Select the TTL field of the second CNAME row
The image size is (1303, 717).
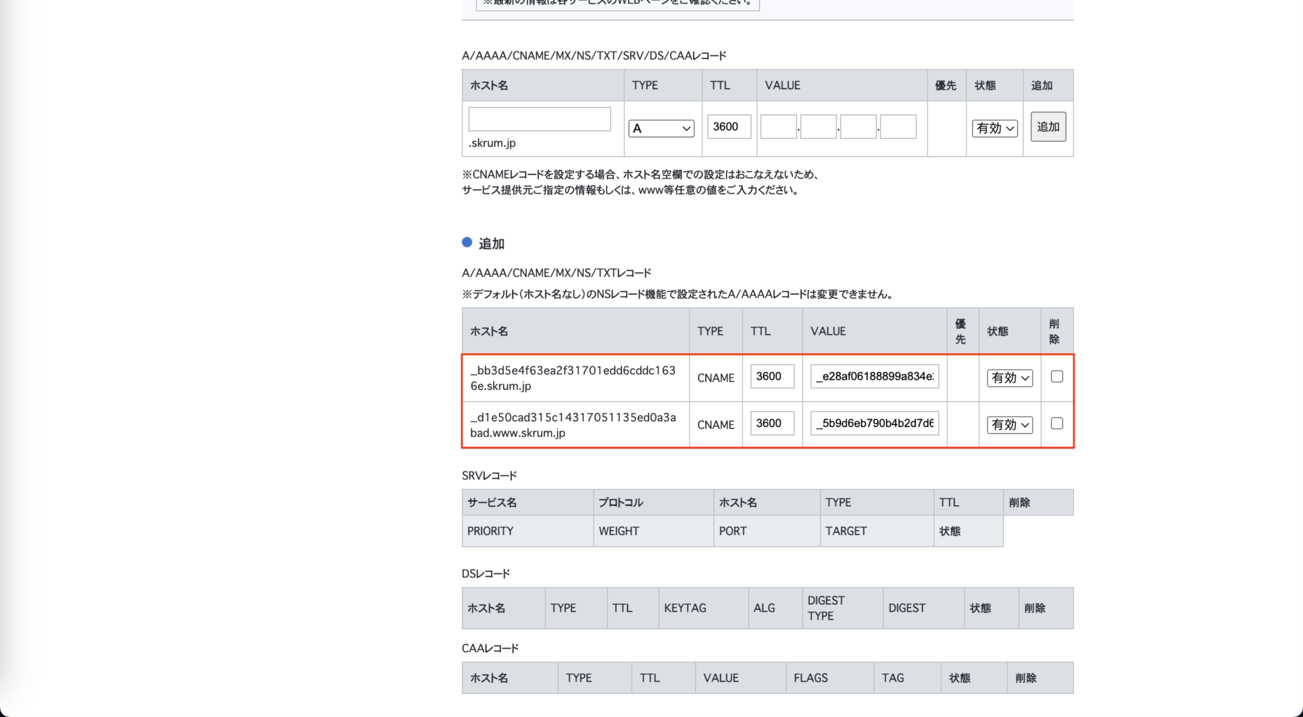click(x=772, y=424)
